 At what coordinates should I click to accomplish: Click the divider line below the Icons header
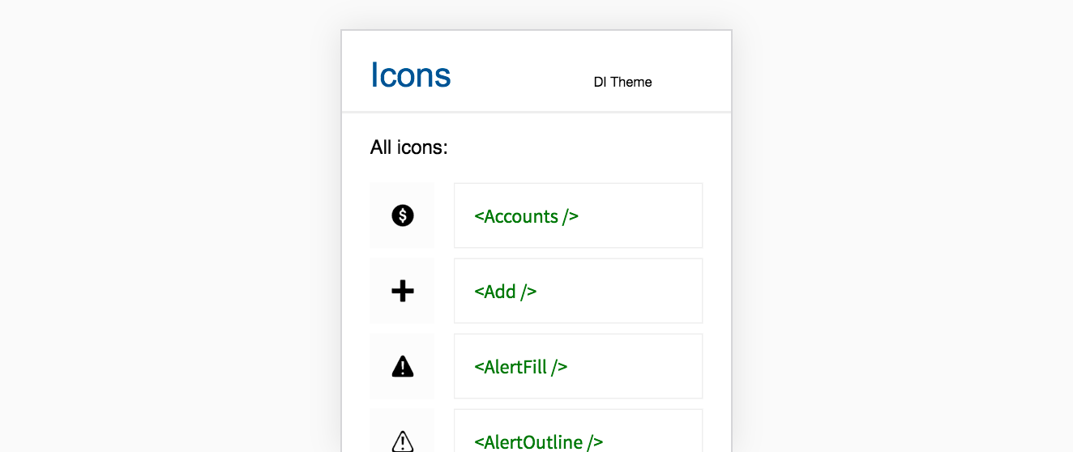coord(536,112)
